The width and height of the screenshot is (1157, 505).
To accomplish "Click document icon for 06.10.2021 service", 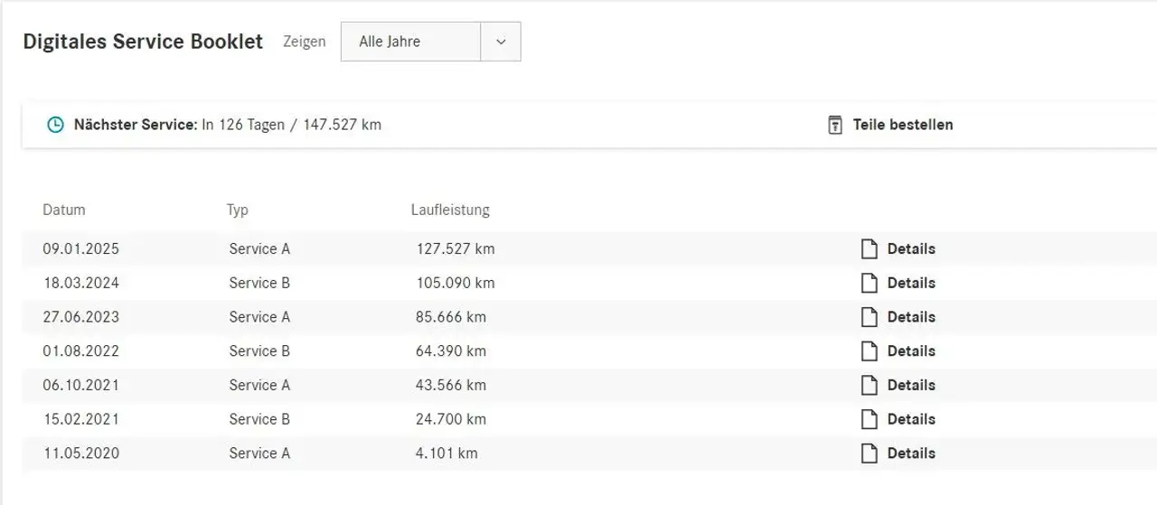I will (869, 386).
